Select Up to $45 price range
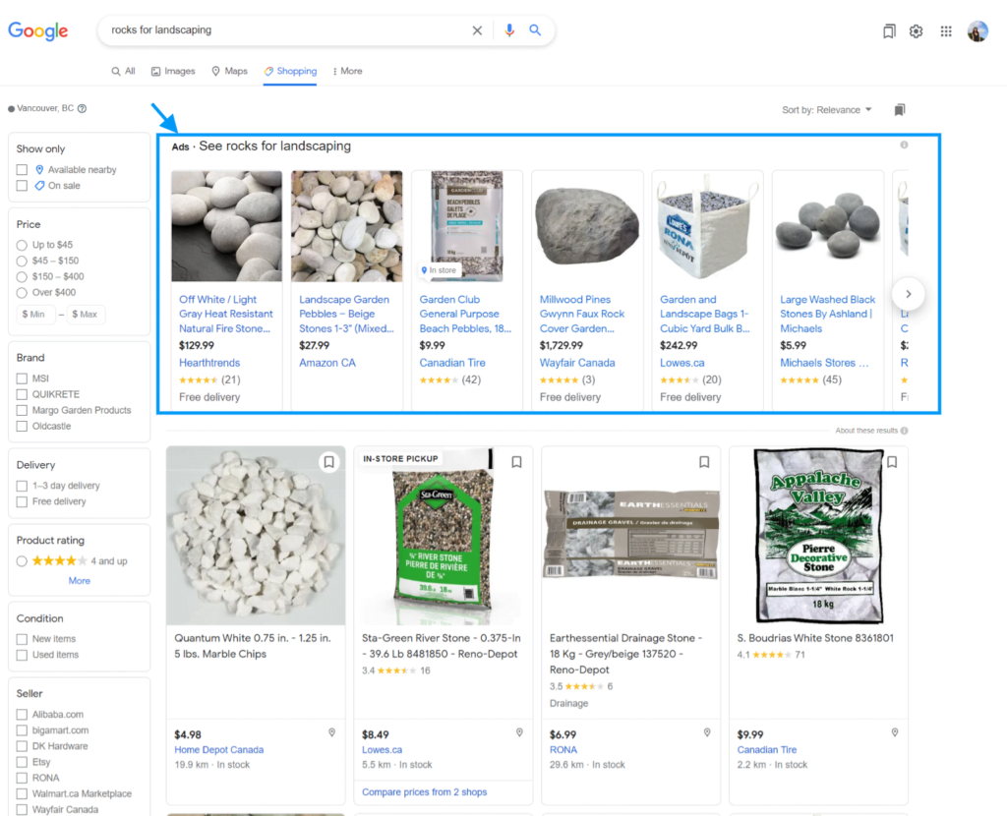The height and width of the screenshot is (816, 1007). 22,245
